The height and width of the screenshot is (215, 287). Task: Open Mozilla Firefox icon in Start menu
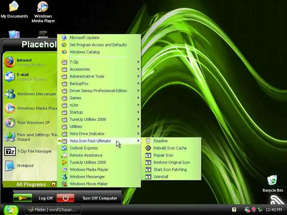[x=10, y=62]
